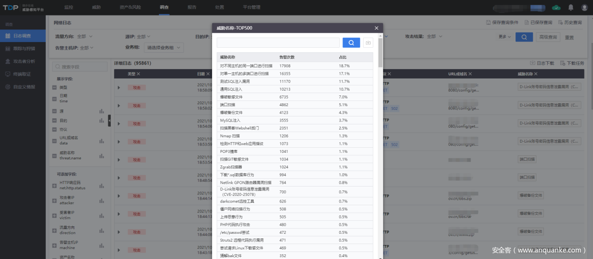
Task: Open 攻击者分析 in the left sidebar
Action: [x=24, y=61]
